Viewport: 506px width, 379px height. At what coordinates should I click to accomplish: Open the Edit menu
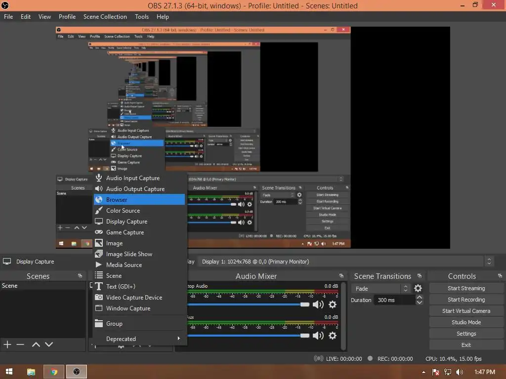[x=26, y=17]
